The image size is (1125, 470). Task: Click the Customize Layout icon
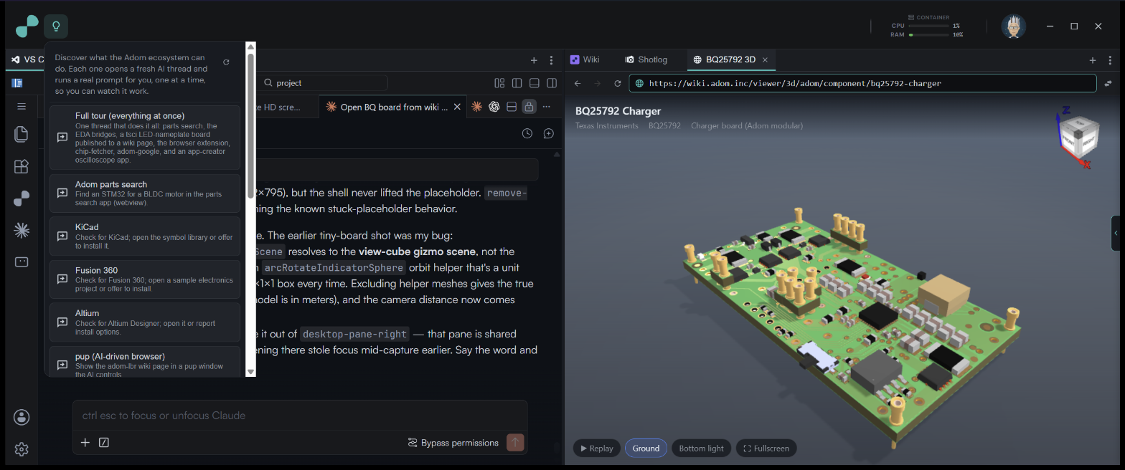point(499,83)
